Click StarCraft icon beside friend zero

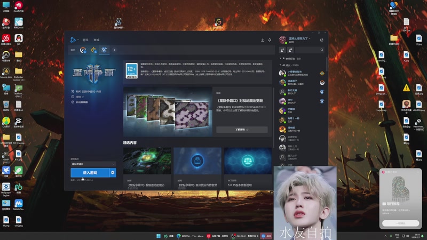322,101
